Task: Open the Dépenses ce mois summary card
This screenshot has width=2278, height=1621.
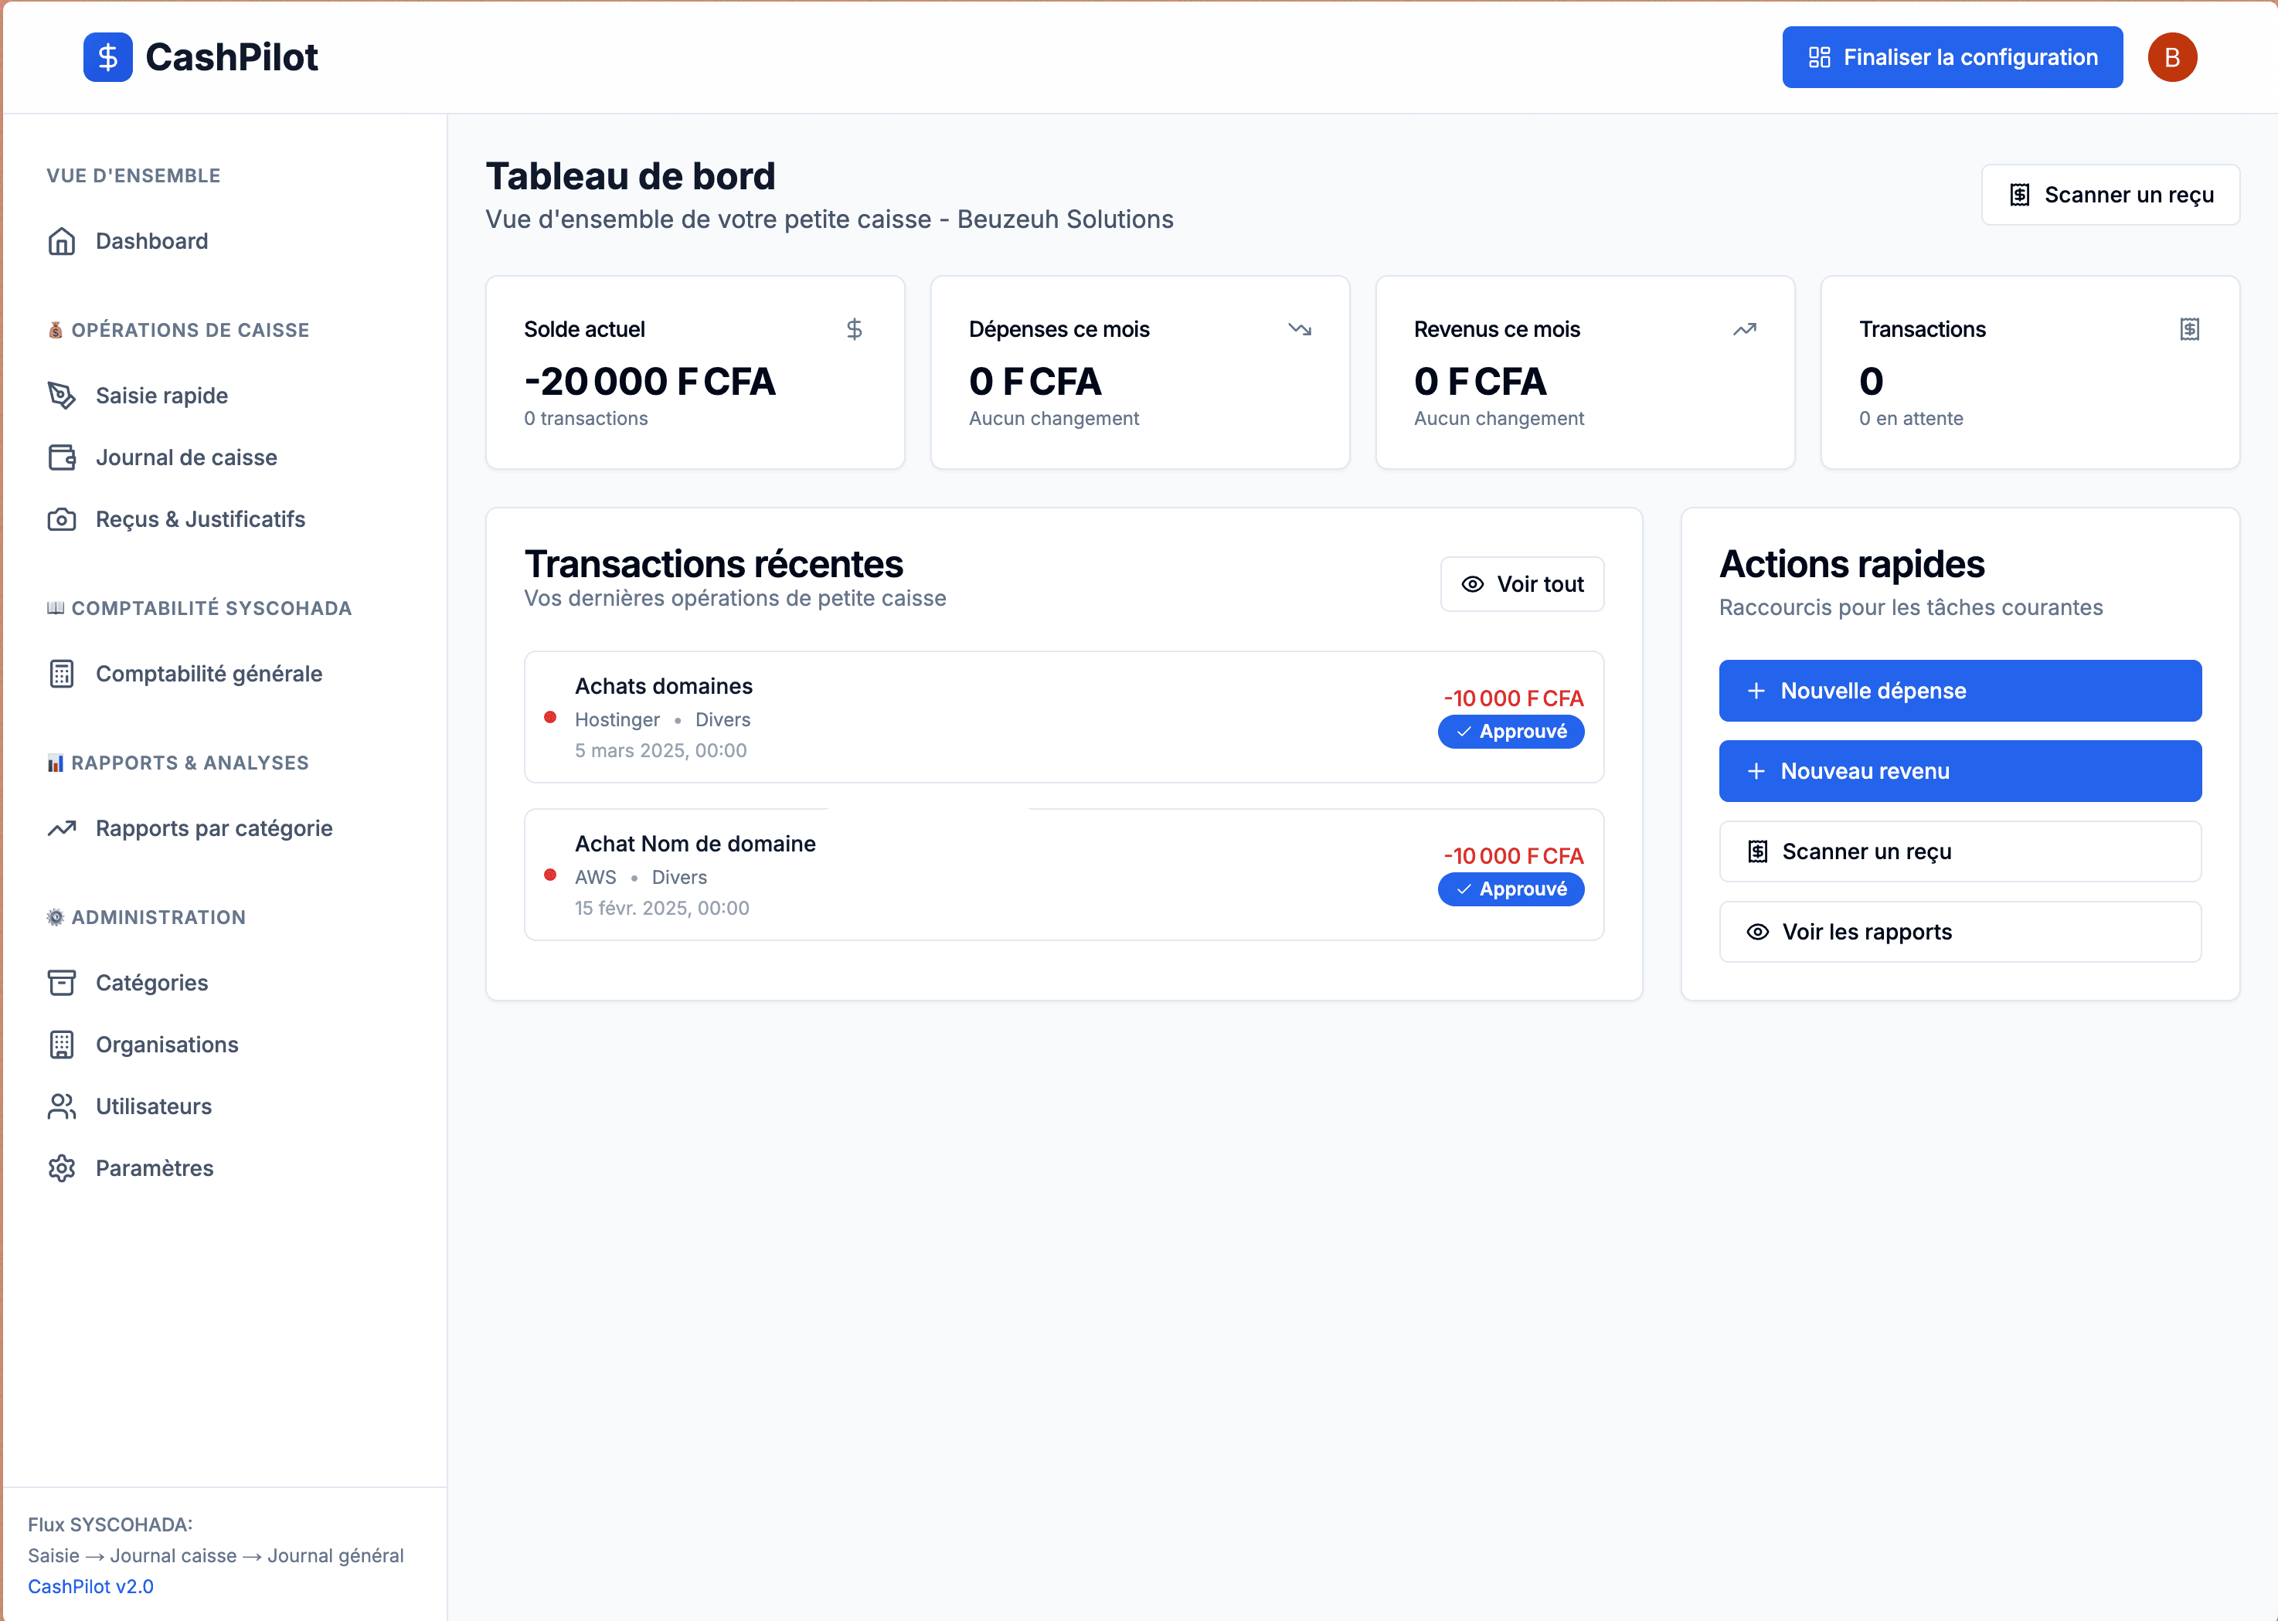Action: [1139, 372]
